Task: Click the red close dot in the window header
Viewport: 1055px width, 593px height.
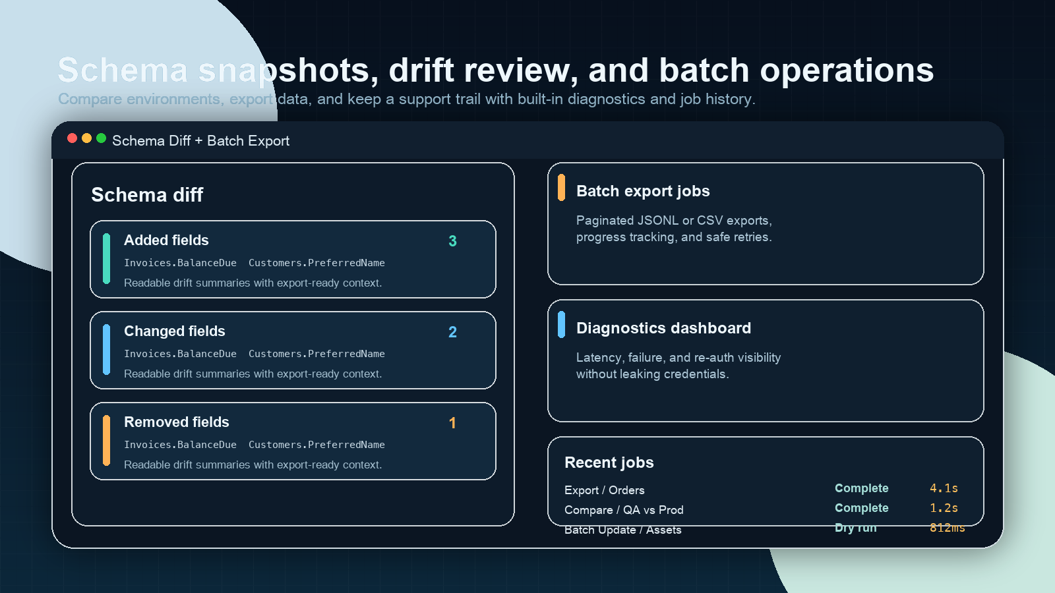Action: point(73,138)
